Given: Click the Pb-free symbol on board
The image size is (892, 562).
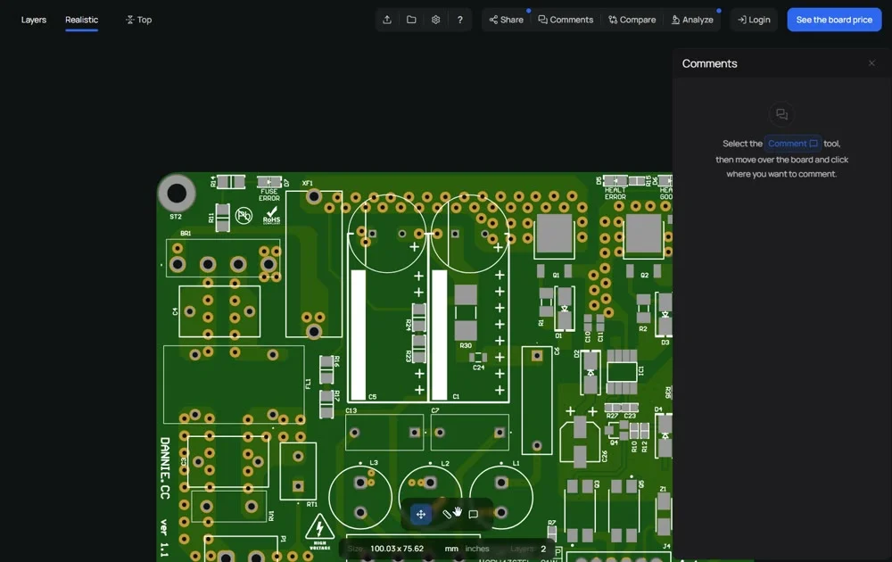Looking at the screenshot, I should tap(244, 216).
